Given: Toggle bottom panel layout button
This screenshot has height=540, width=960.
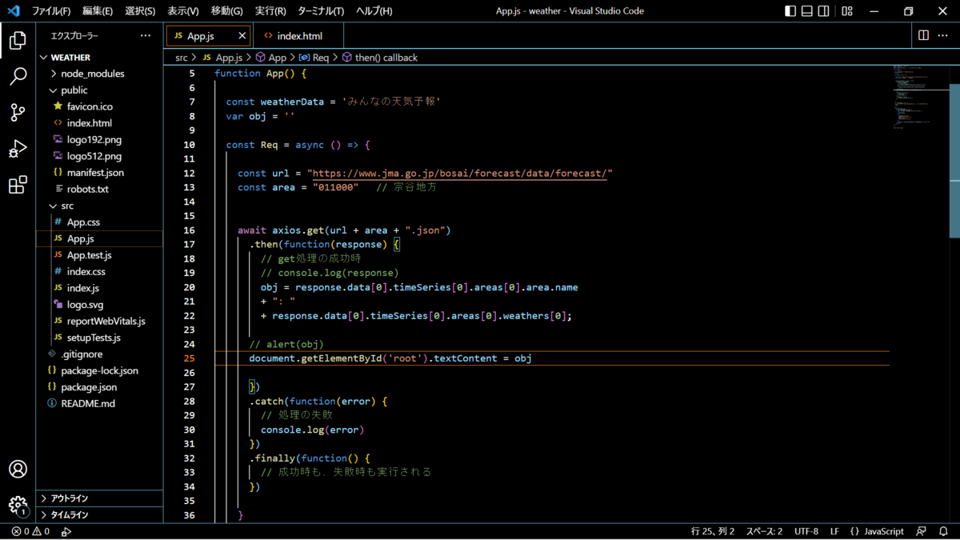Looking at the screenshot, I should tap(807, 11).
